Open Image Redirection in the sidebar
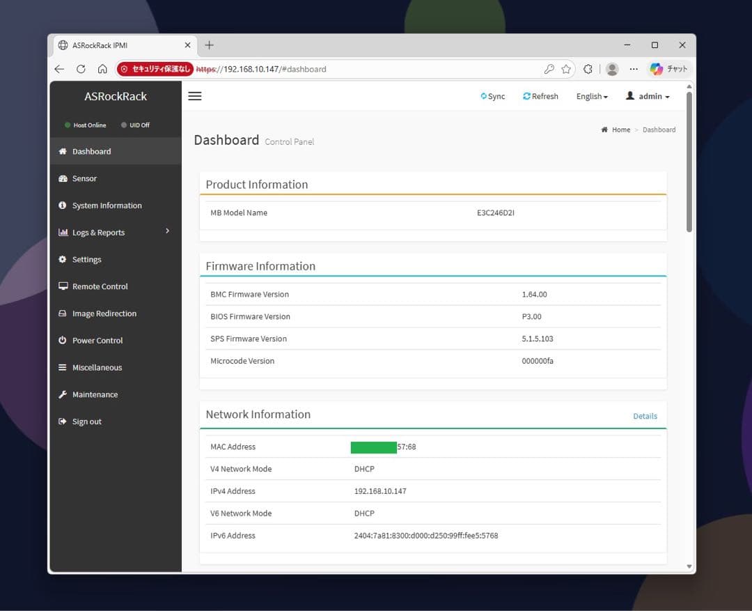This screenshot has height=611, width=752. pyautogui.click(x=116, y=314)
